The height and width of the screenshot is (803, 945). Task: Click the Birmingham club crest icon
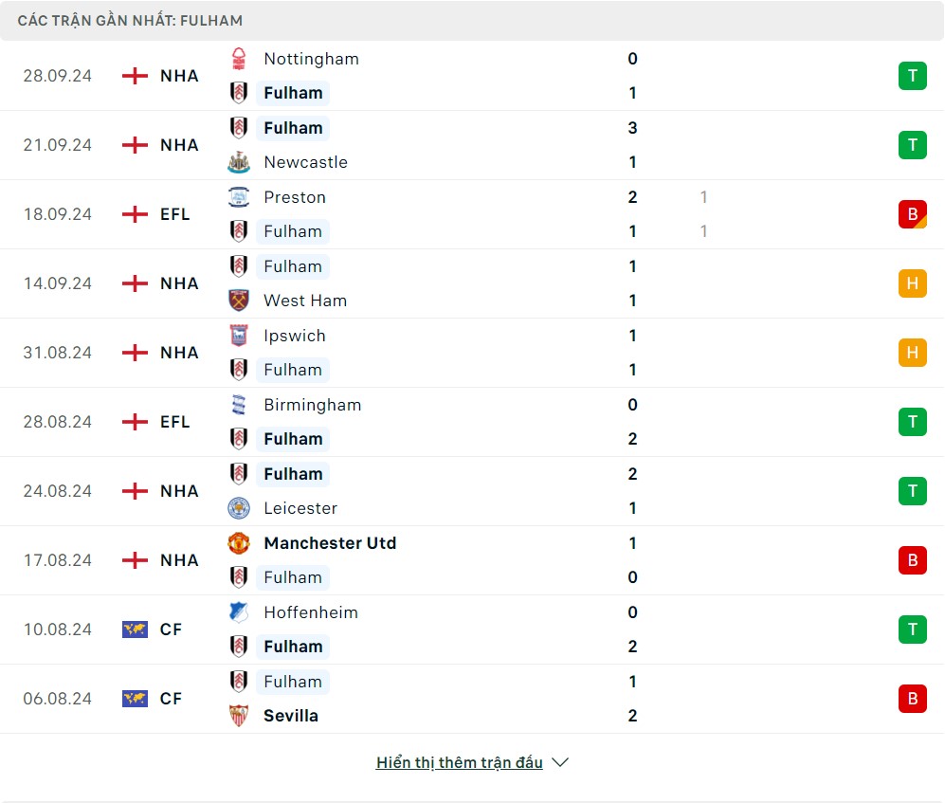pos(239,405)
